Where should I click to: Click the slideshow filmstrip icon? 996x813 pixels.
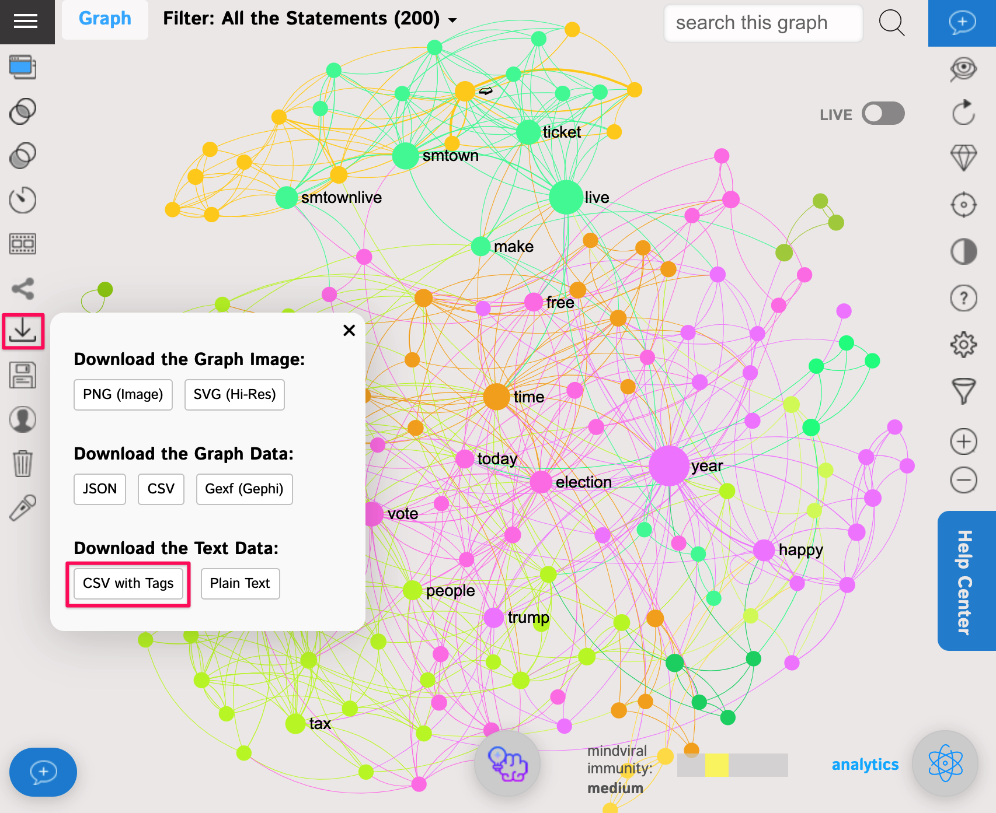pyautogui.click(x=23, y=244)
